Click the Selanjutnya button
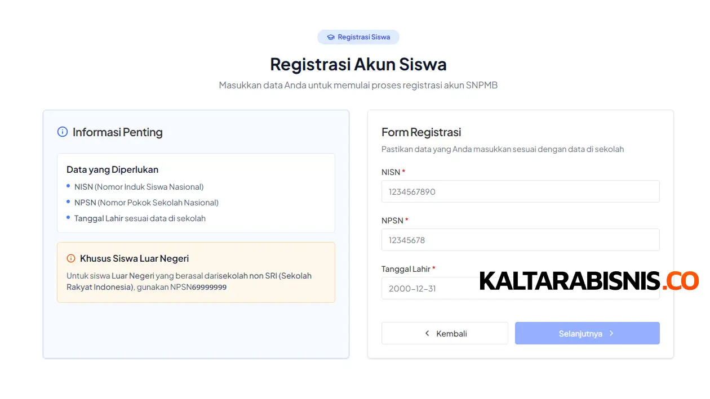 pos(587,333)
